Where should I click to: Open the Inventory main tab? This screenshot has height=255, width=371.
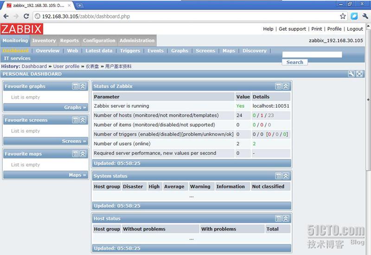point(44,40)
